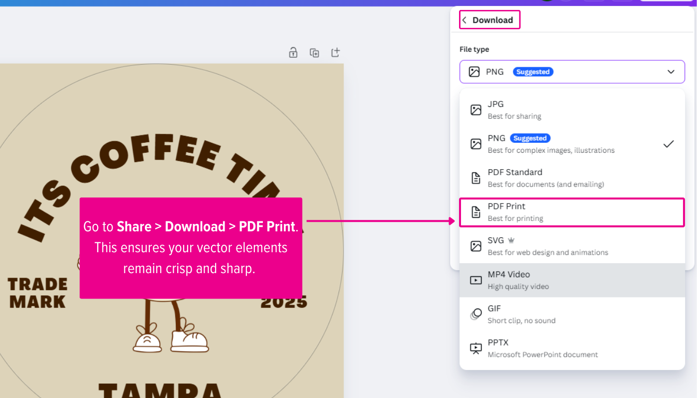Click the blue Suggested badge next to PNG
697x398 pixels.
point(533,72)
